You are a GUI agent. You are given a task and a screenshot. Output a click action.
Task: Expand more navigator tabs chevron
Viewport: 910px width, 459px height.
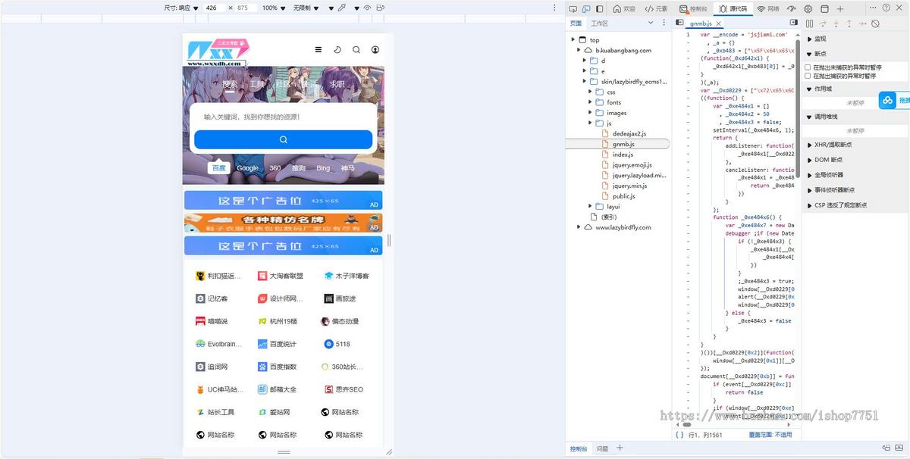tap(651, 23)
